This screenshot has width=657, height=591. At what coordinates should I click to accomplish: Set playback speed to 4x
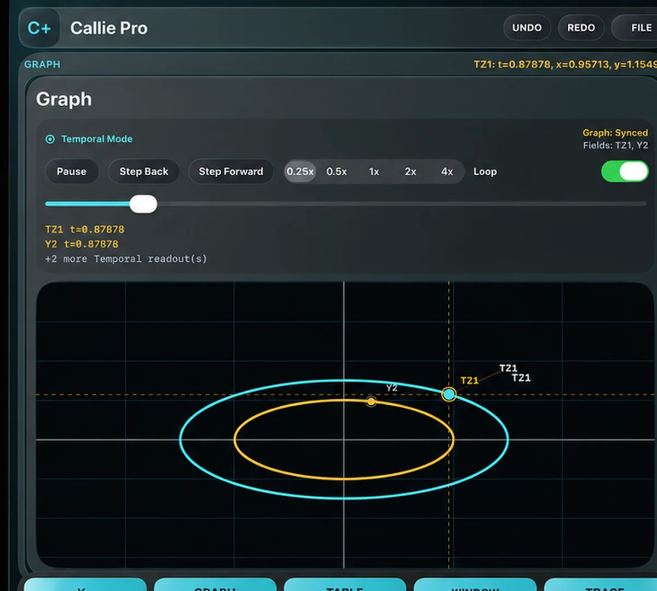click(x=447, y=171)
